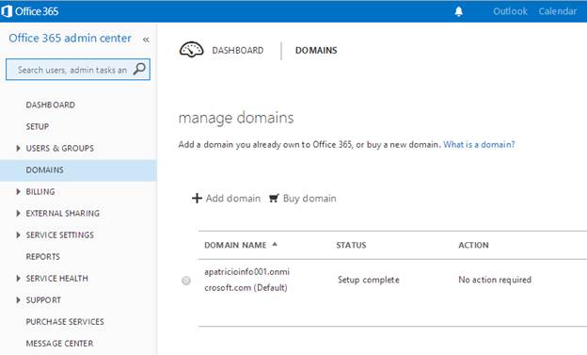The image size is (587, 355).
Task: Click the shopping cart icon for Buy domain
Action: point(274,199)
